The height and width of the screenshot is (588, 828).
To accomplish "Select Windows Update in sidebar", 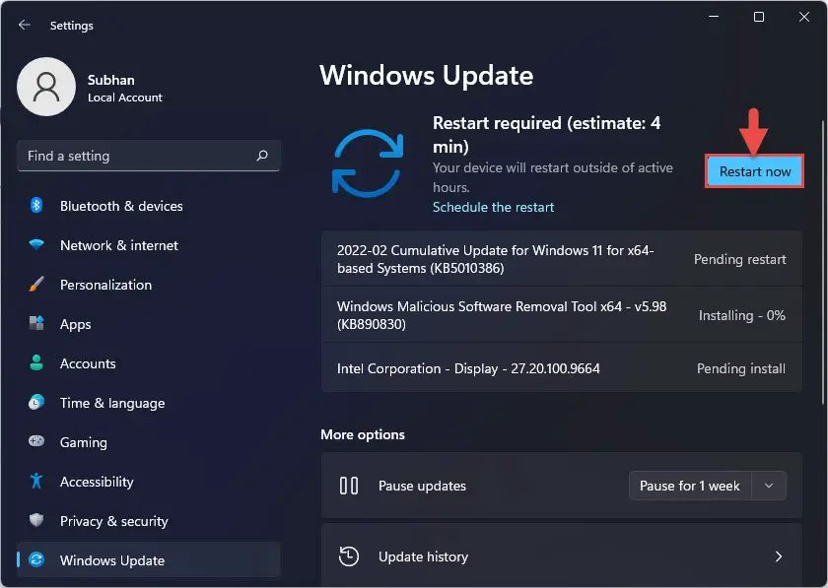I will click(x=149, y=560).
